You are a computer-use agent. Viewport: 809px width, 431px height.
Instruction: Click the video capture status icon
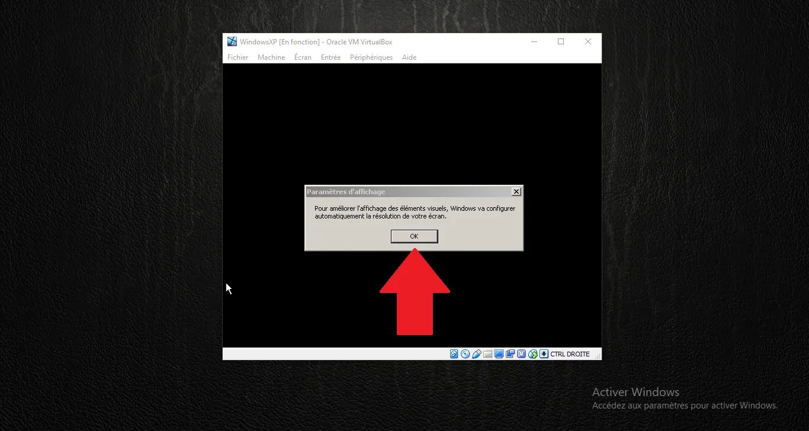click(510, 354)
